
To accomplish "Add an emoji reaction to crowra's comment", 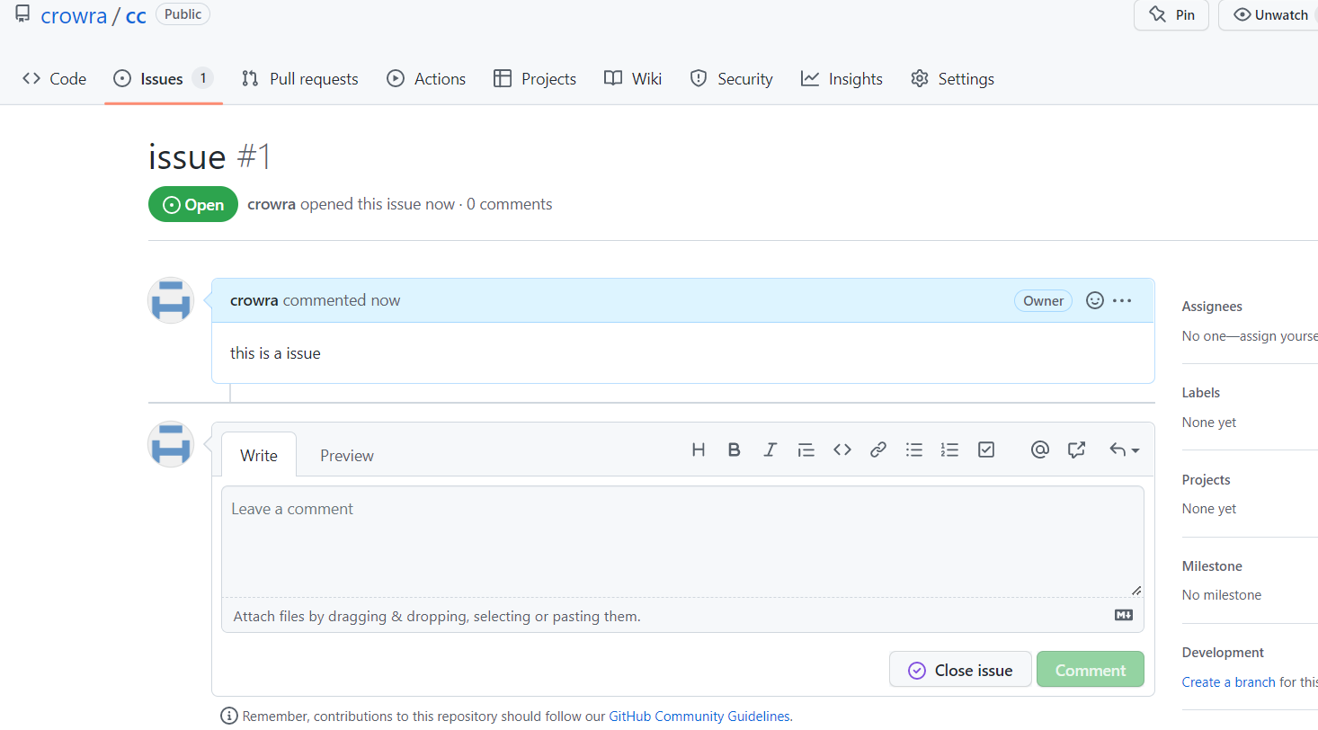I will tap(1095, 300).
